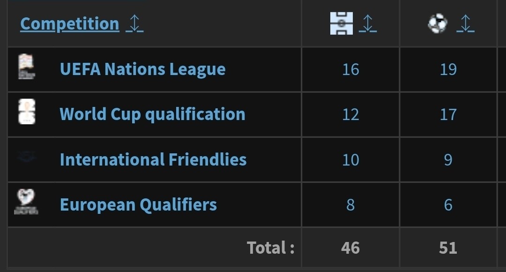Click the UEFA Nations League logo icon
Viewport: 506px width, 272px height.
26,66
